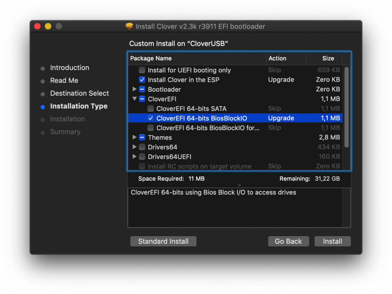The image size is (392, 294).
Task: Select the dimmed Summary step
Action: coord(65,132)
